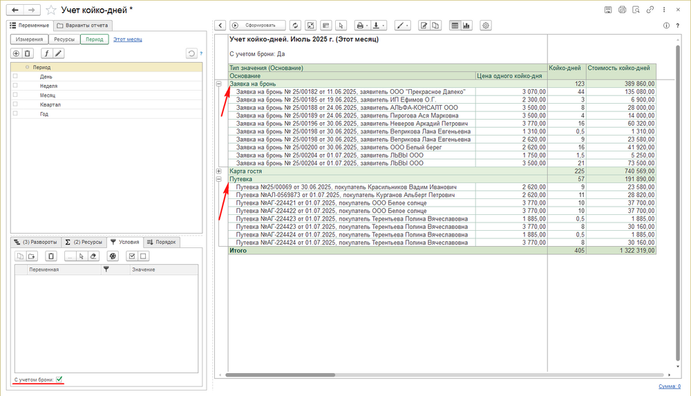Image resolution: width=691 pixels, height=396 pixels.
Task: Click the vertical scrollbar thumb of the report
Action: point(679,203)
